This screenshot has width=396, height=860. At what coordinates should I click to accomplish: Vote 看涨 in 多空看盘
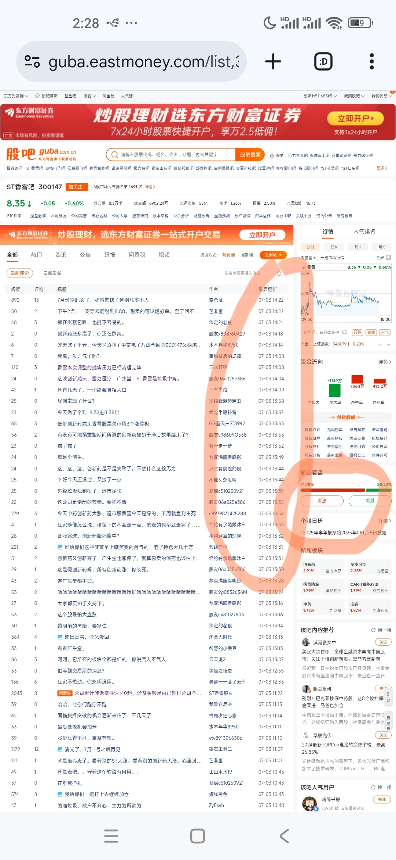(x=322, y=501)
